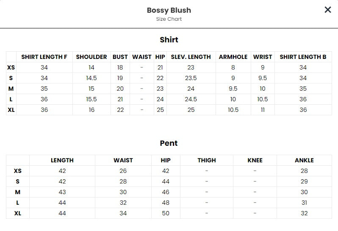338x231 pixels.
Task: Select the XS row label in Shirt table
Action: coord(11,67)
